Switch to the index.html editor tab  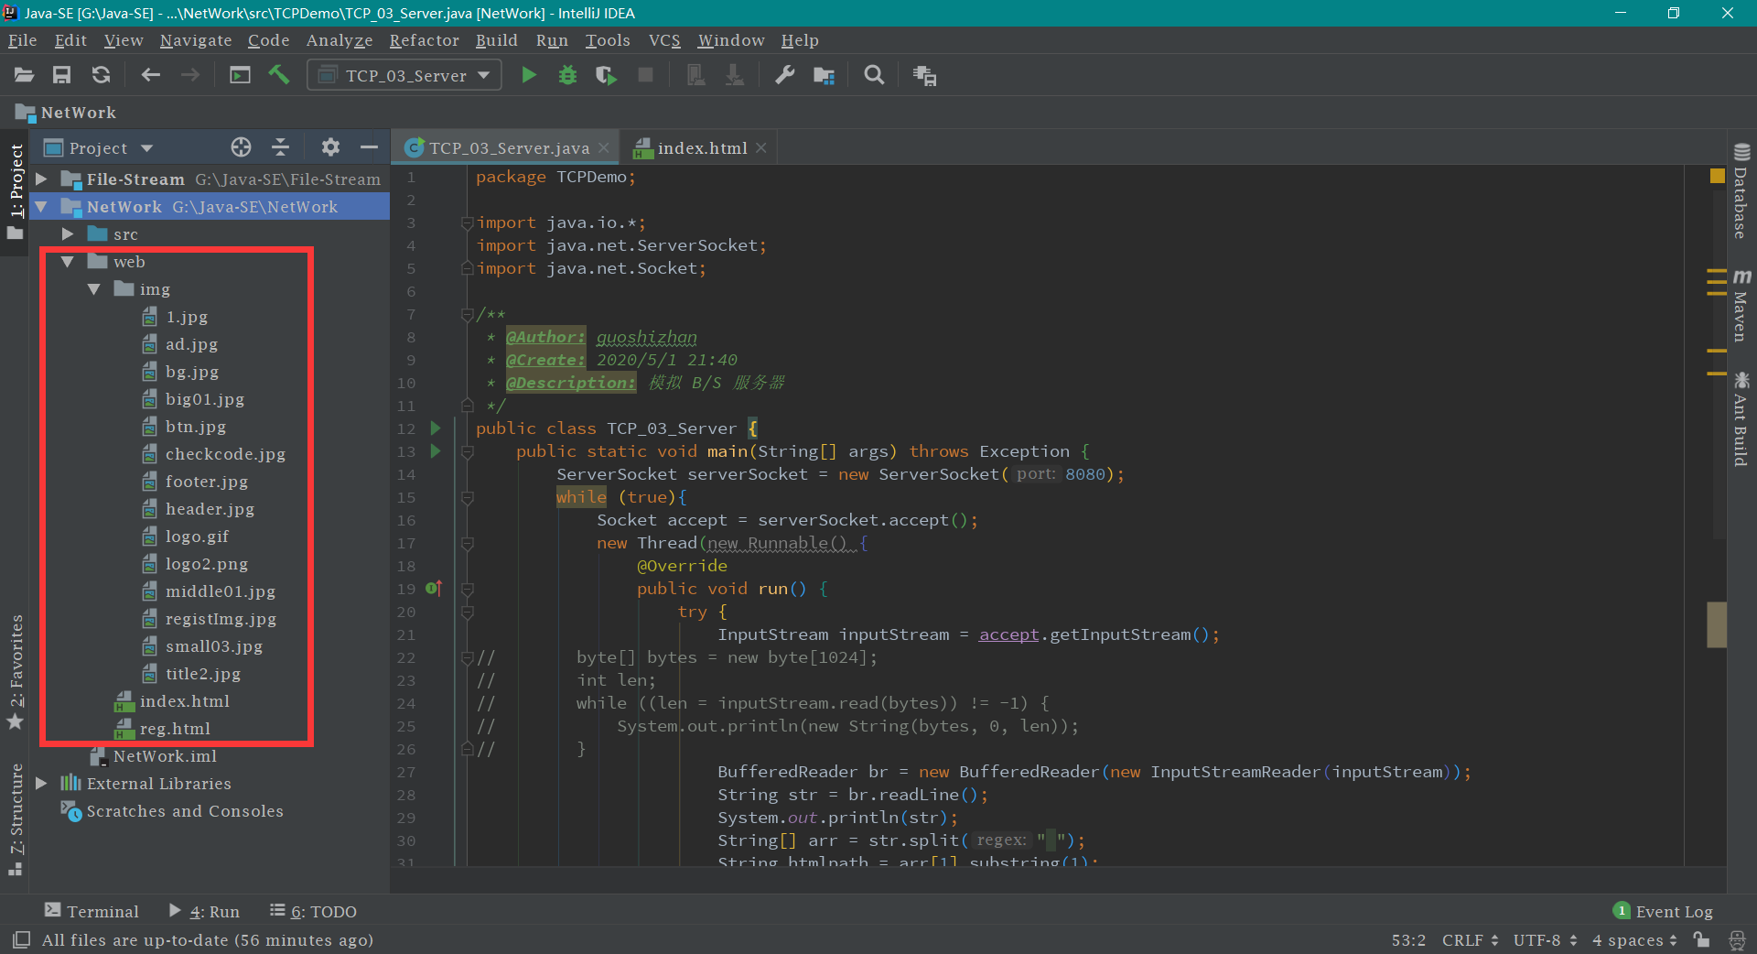click(701, 147)
